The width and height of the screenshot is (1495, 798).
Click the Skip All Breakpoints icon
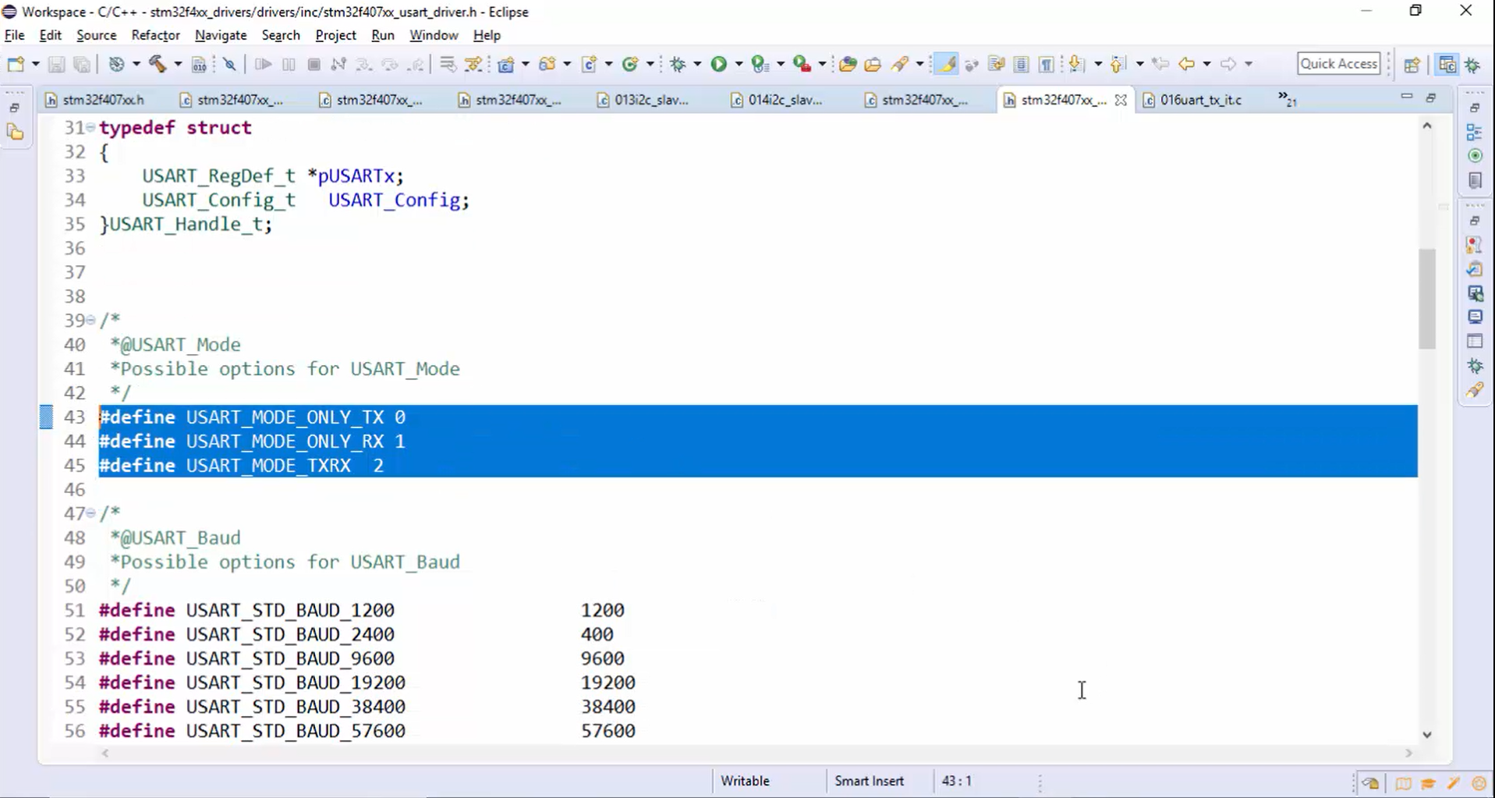229,64
